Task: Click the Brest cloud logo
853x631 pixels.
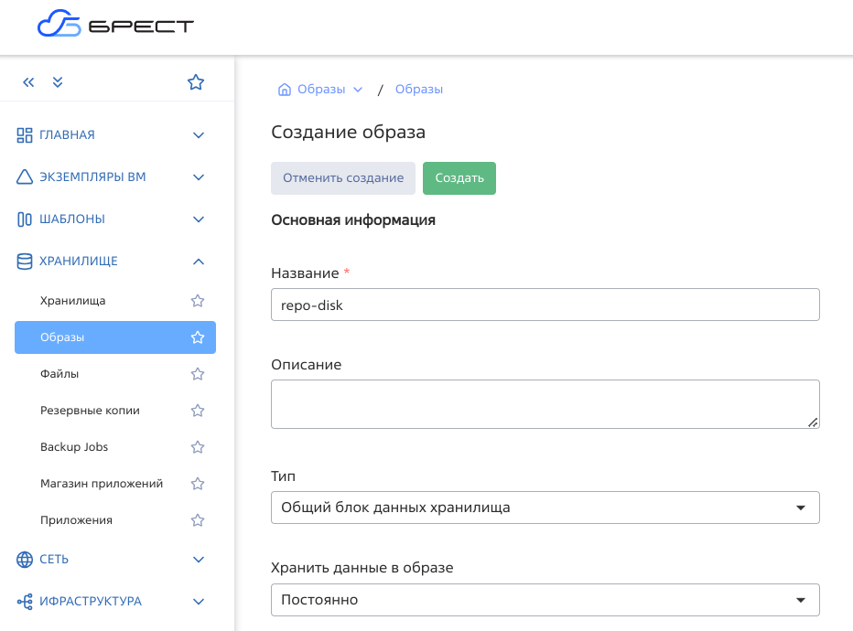Action: 115,26
